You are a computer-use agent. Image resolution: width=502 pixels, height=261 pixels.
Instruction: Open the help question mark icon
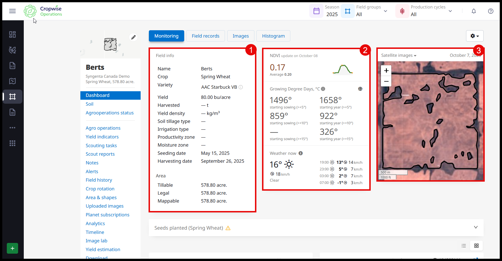tap(491, 11)
